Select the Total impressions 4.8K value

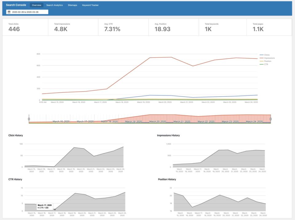tap(61, 29)
